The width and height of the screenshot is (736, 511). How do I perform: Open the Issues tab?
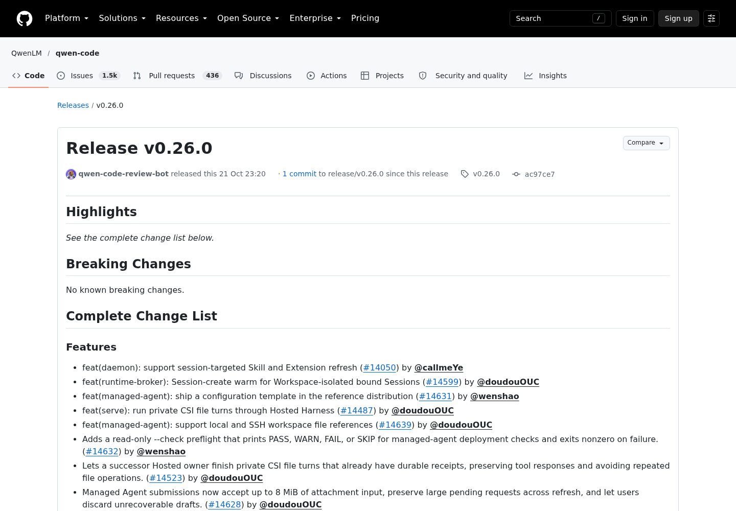click(x=88, y=76)
